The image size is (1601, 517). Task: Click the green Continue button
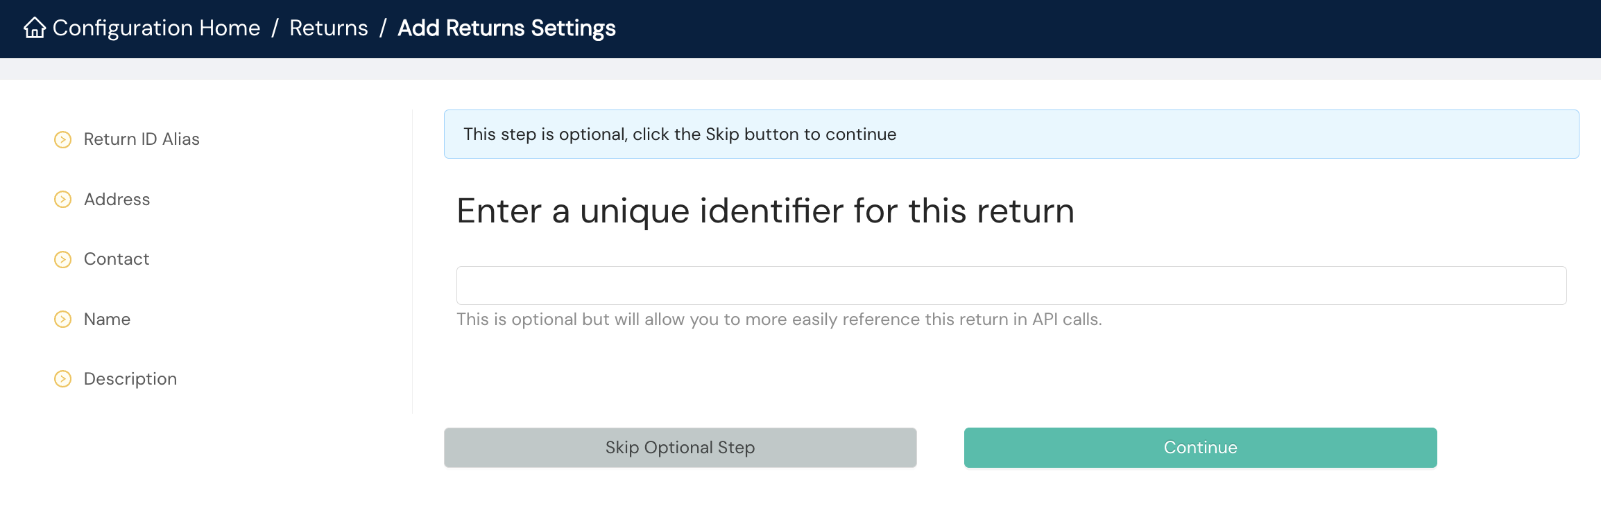pos(1200,448)
